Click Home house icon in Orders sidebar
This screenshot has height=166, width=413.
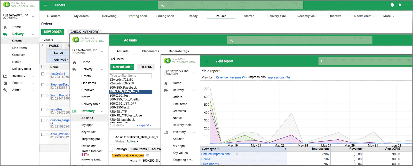5,27
